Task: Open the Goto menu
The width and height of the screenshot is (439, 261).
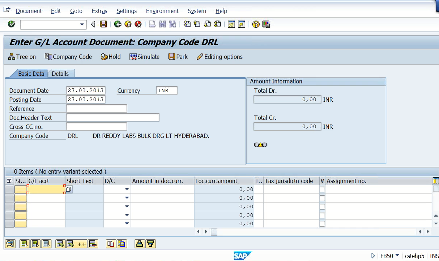Action: [76, 11]
